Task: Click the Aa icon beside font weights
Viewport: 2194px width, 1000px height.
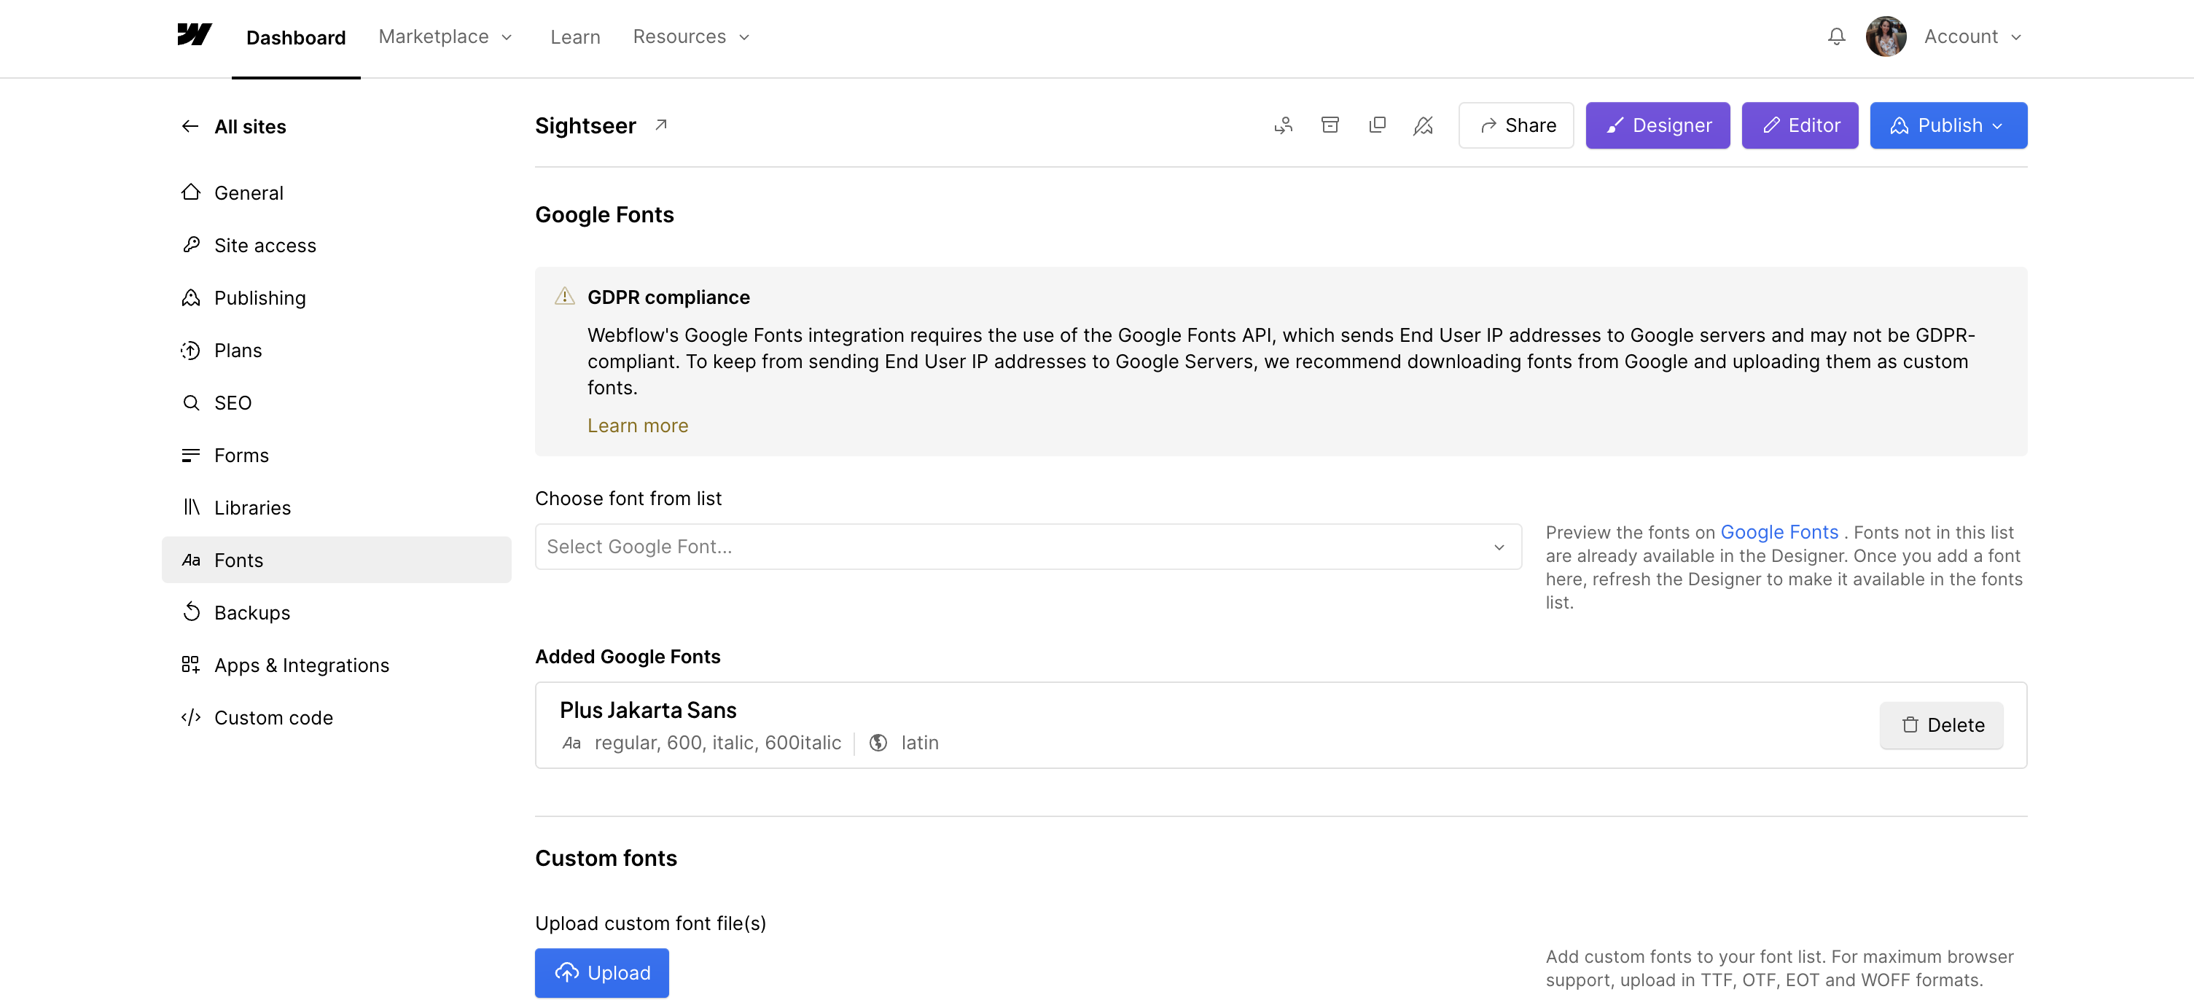Action: 571,743
